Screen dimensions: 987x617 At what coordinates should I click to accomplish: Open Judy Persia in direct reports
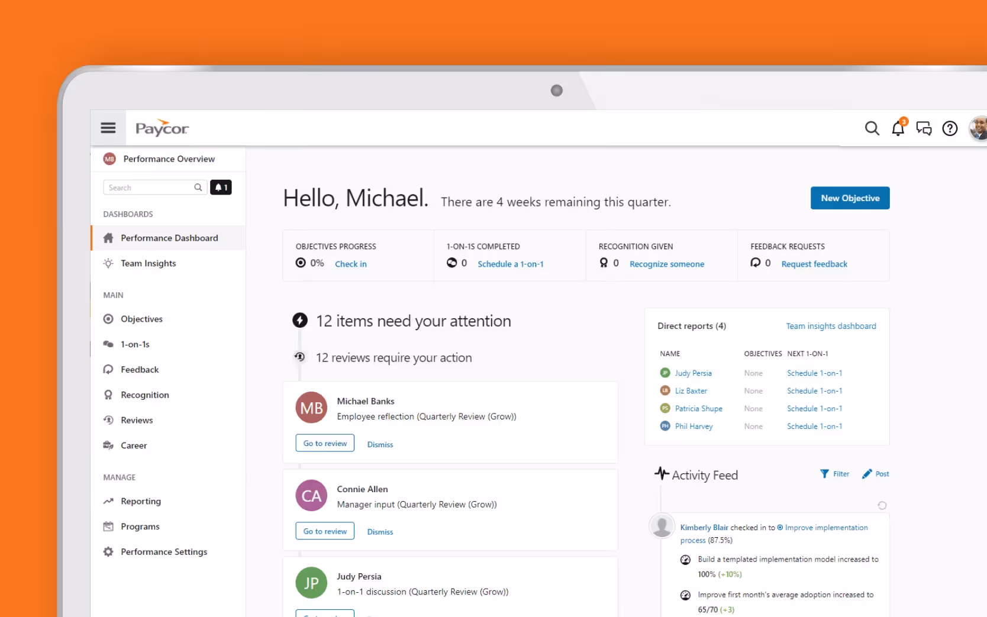pyautogui.click(x=693, y=373)
